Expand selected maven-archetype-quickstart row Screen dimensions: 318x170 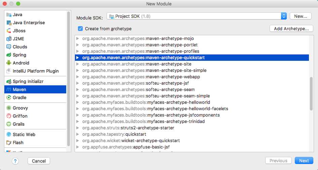point(77,58)
